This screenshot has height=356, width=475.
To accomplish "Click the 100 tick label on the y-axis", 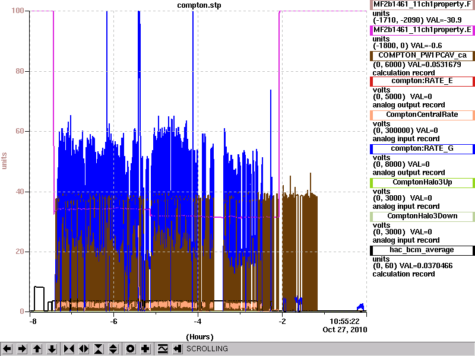I will [x=18, y=11].
